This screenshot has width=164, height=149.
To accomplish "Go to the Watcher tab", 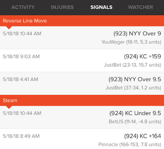I will [141, 7].
